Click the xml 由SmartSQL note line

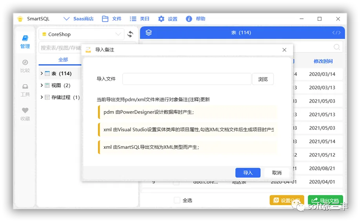tap(187, 147)
